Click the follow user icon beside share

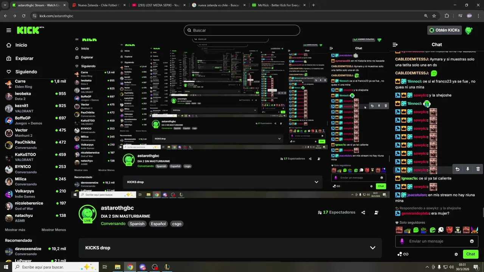[x=376, y=213]
